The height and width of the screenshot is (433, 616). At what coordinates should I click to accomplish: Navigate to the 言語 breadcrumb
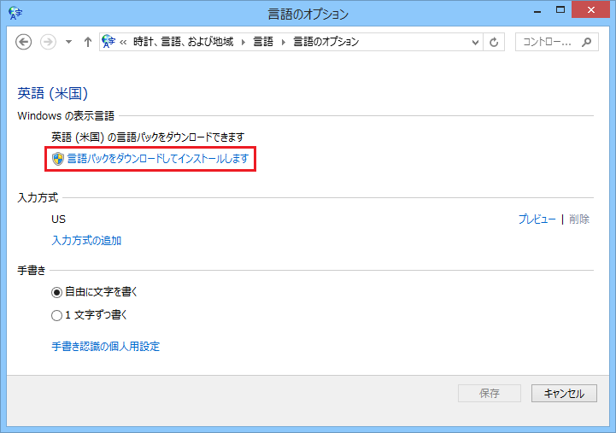263,42
